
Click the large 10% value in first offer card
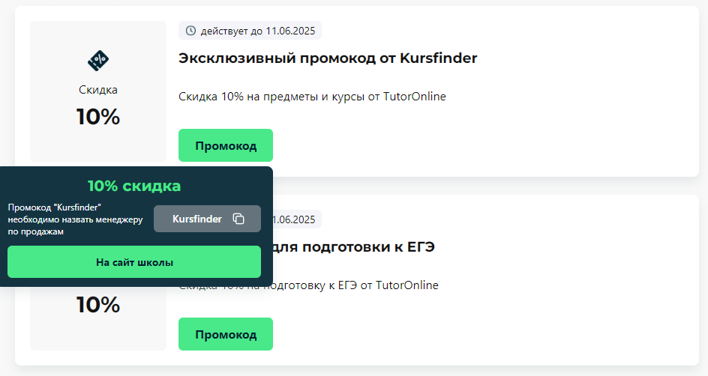(98, 117)
